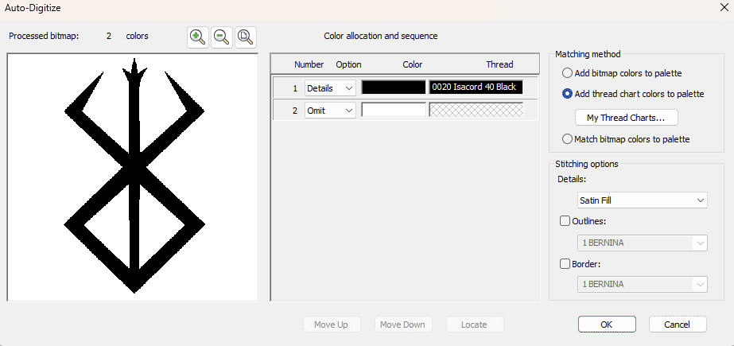Open the Details option dropdown for color 1
The image size is (734, 346).
click(330, 88)
